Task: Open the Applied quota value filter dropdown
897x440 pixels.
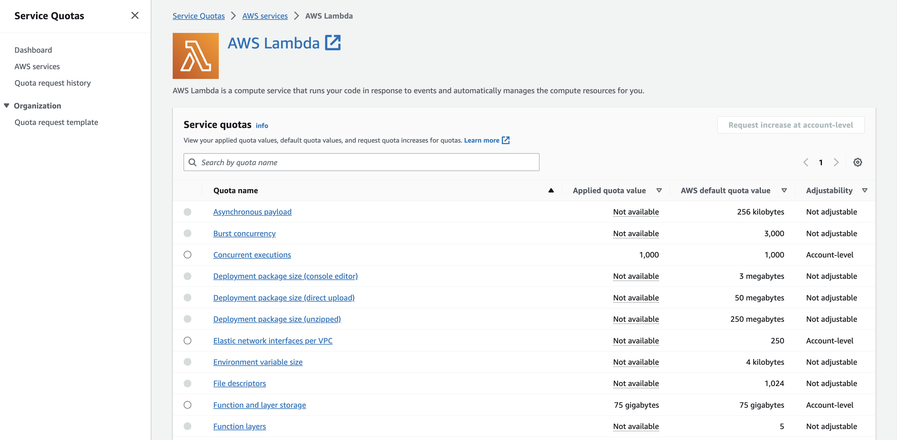Action: [x=659, y=190]
